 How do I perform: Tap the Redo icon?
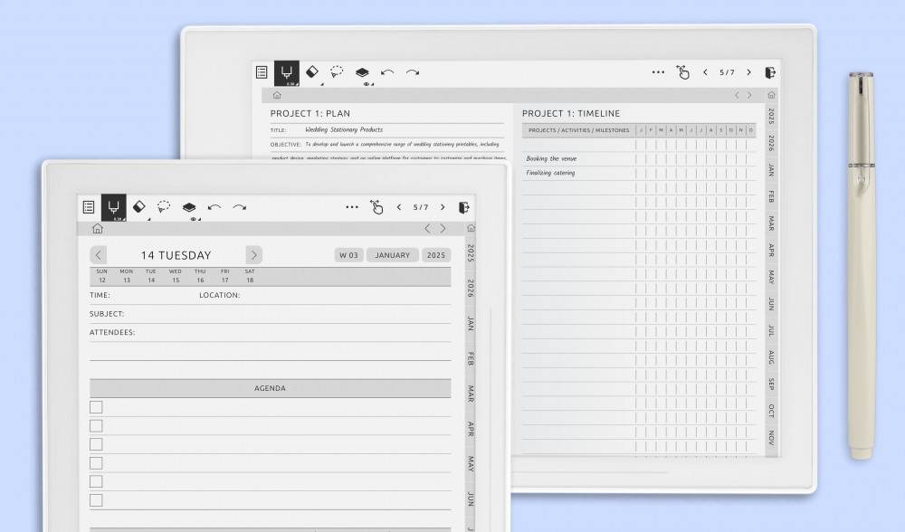coord(237,206)
